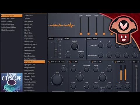Select the Dark Chocolate preset

[x=30, y=56]
